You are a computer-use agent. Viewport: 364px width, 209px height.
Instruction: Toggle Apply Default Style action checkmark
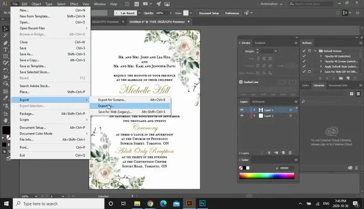tap(304, 66)
